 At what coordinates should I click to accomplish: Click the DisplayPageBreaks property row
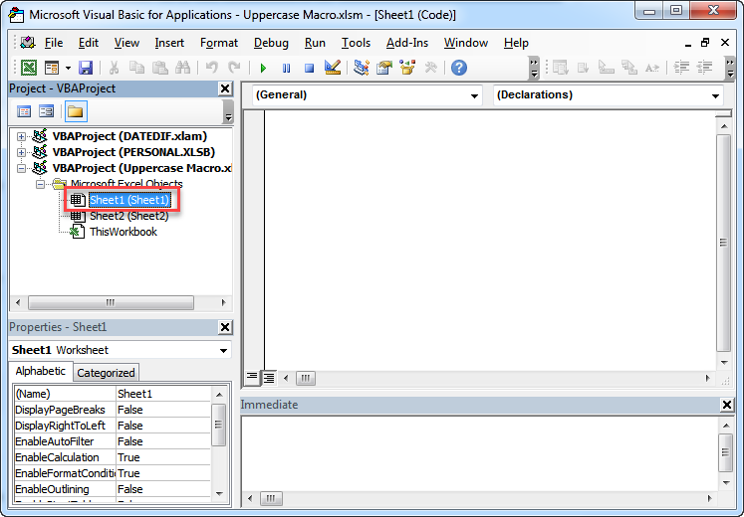[112, 410]
